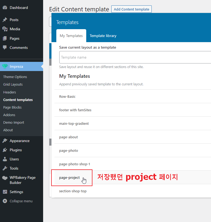This screenshot has height=222, width=211.
Task: Append section-shop-top template
Action: click(x=133, y=191)
